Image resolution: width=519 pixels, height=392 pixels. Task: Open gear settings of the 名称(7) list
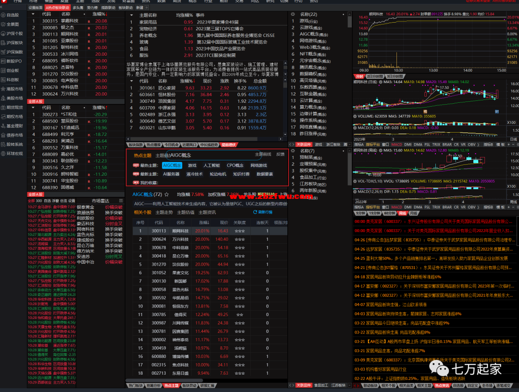pos(293,151)
